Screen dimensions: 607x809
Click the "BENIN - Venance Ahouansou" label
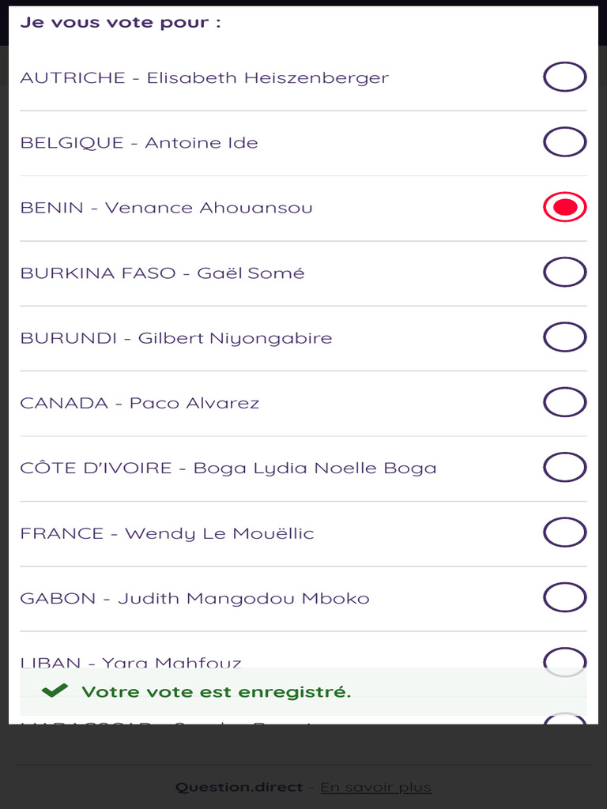click(x=166, y=208)
